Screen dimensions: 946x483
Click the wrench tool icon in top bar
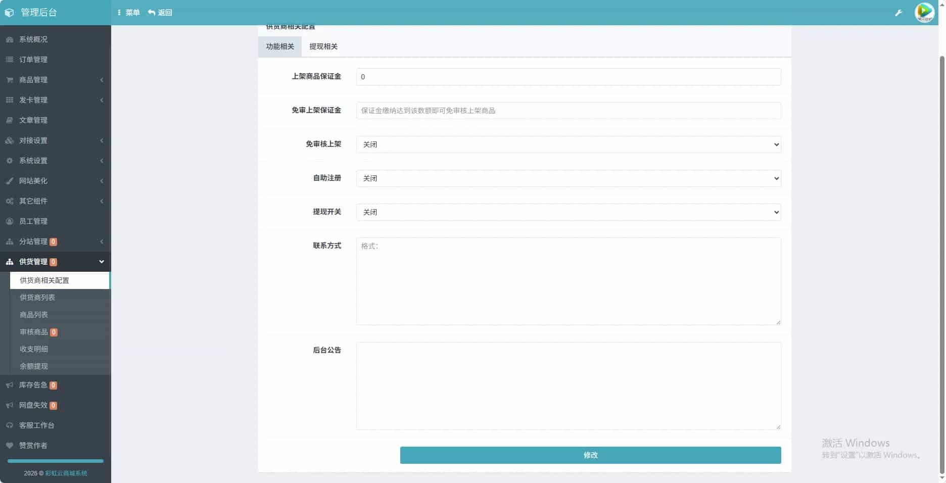(x=898, y=12)
